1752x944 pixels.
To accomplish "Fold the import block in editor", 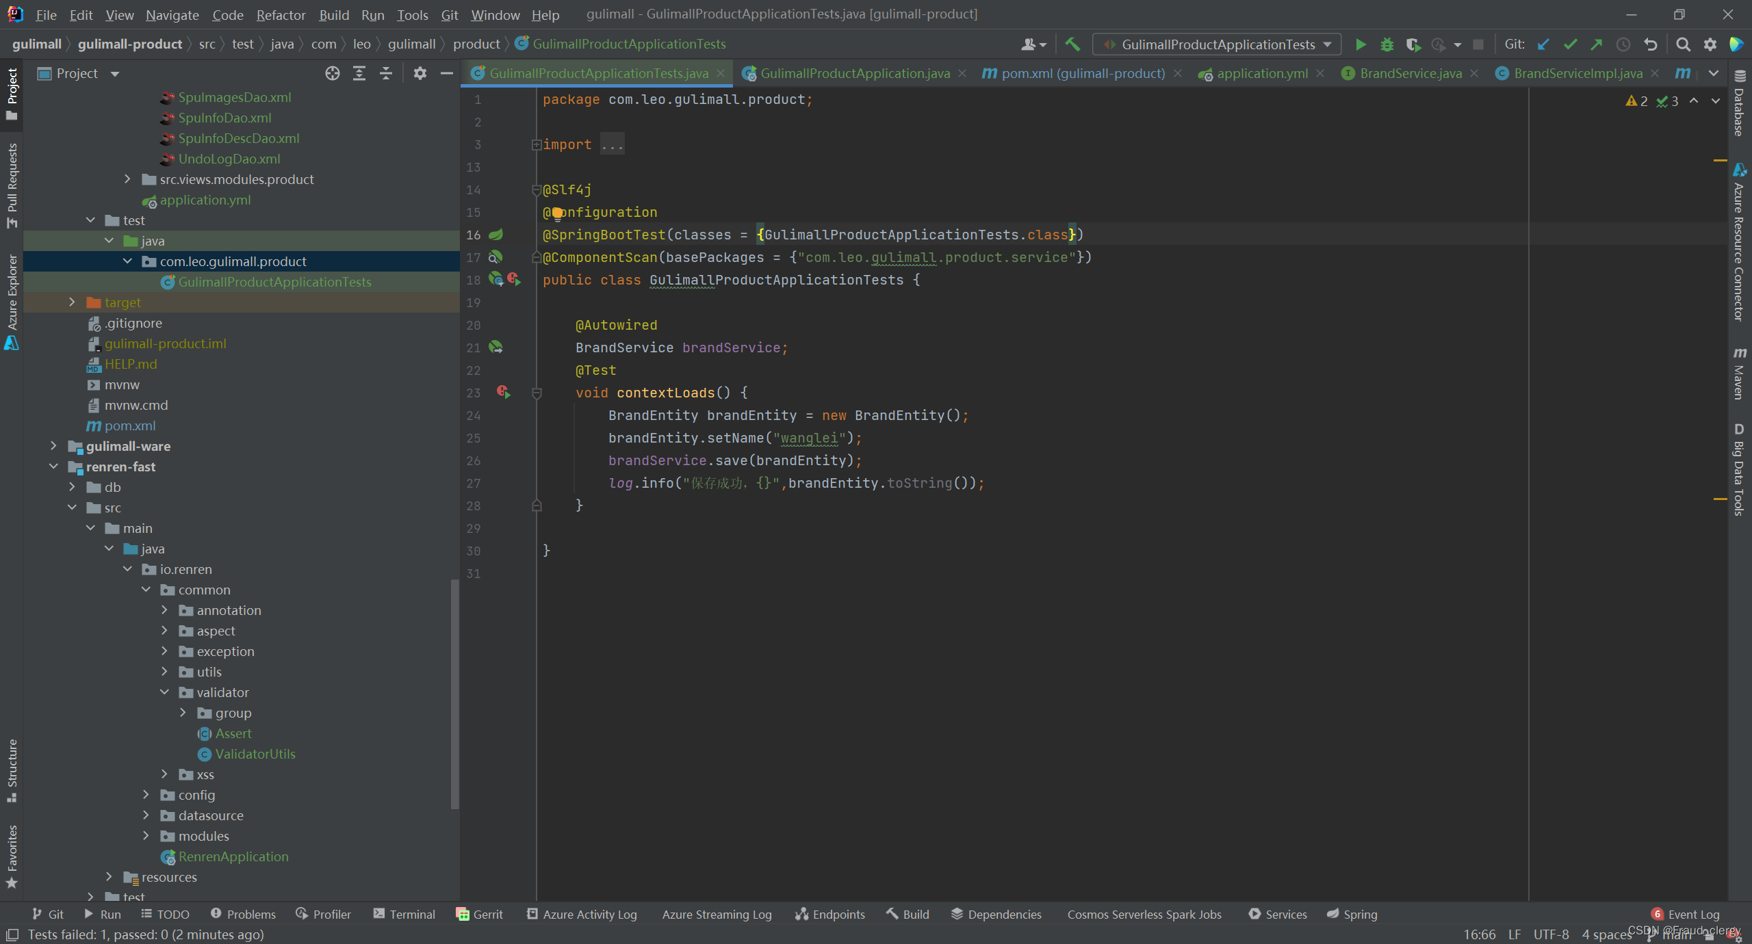I will (537, 144).
